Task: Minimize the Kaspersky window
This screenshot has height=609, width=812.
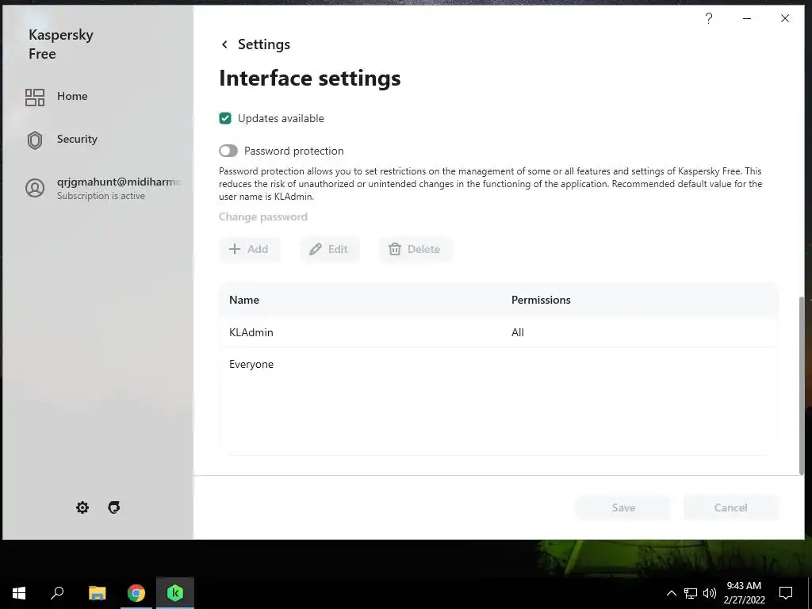Action: 747,19
